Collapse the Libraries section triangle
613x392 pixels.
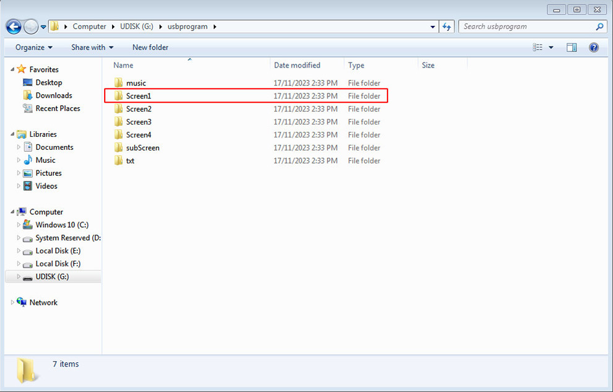point(12,134)
